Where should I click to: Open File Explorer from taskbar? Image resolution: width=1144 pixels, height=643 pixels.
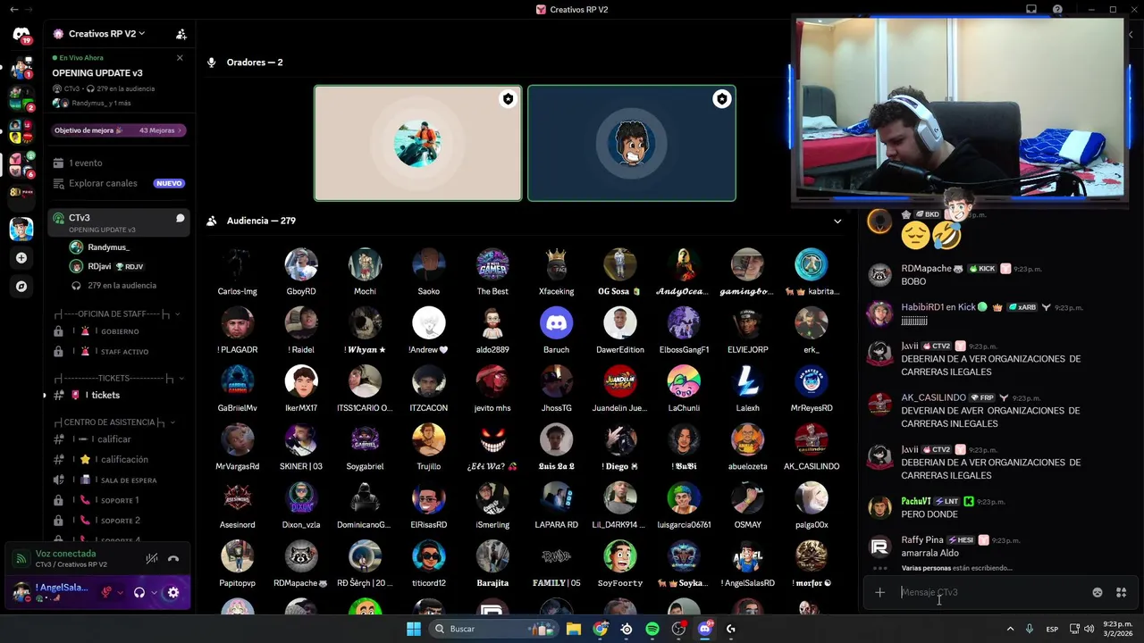point(574,629)
